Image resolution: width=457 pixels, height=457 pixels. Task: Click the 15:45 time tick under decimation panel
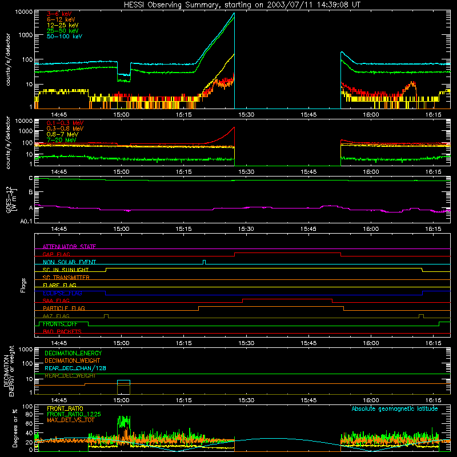308,400
